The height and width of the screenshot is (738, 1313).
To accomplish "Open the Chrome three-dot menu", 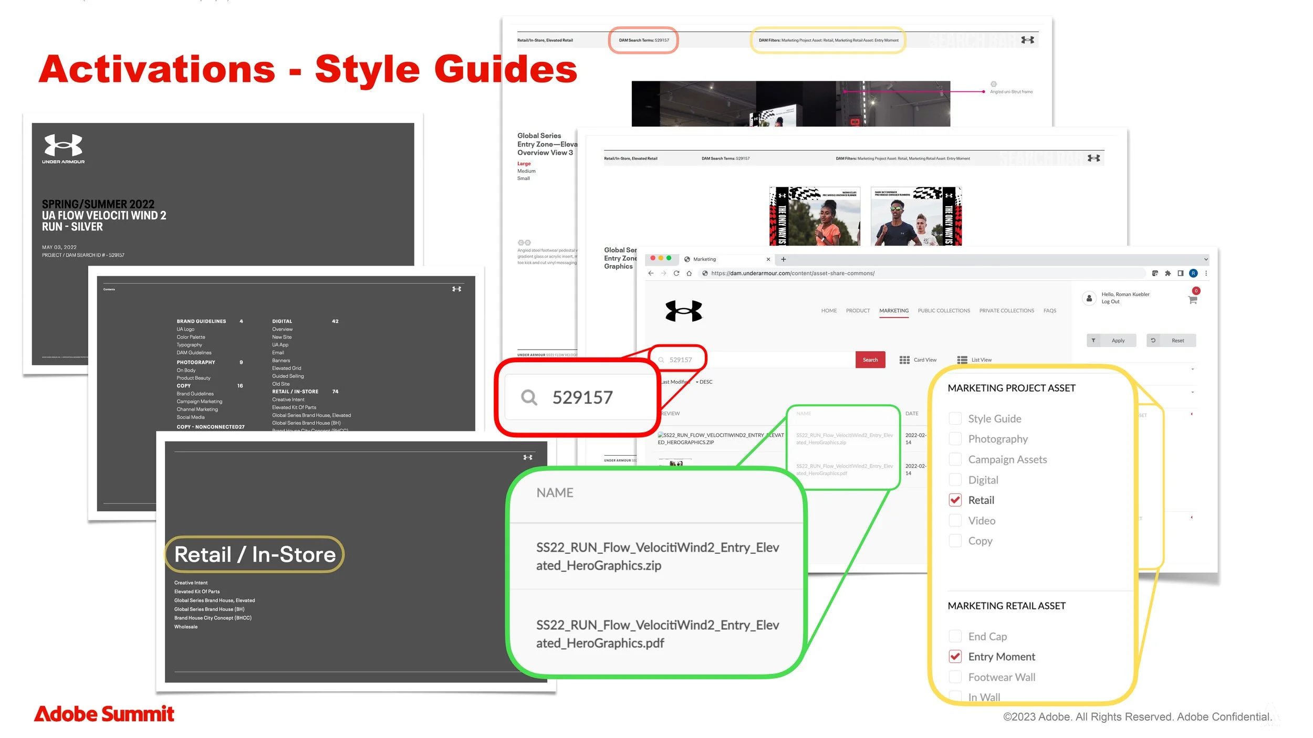I will [x=1206, y=273].
